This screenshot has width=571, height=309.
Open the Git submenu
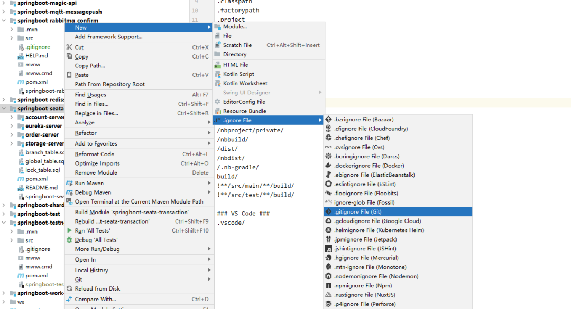coord(139,279)
